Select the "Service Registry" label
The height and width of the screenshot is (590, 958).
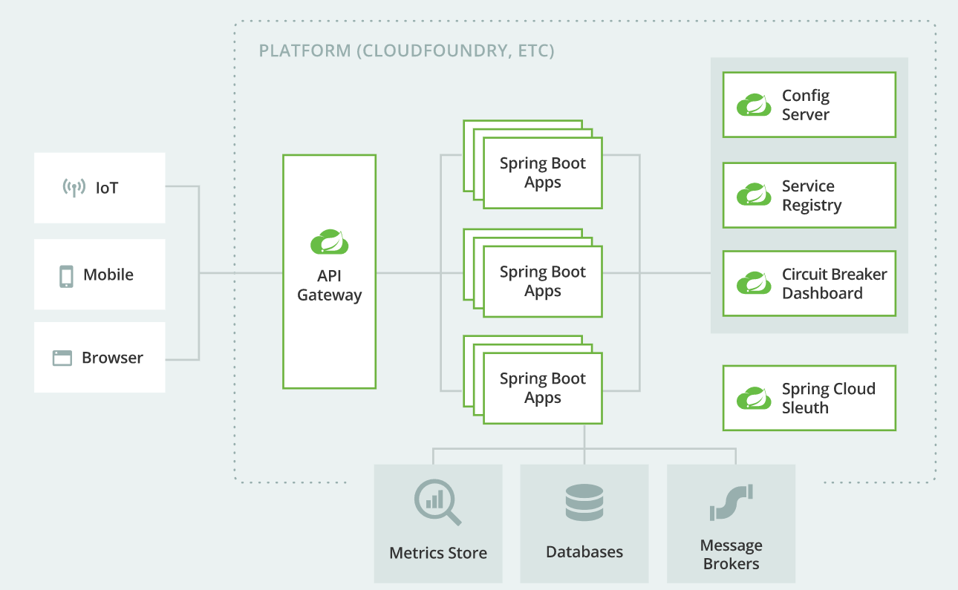(812, 196)
